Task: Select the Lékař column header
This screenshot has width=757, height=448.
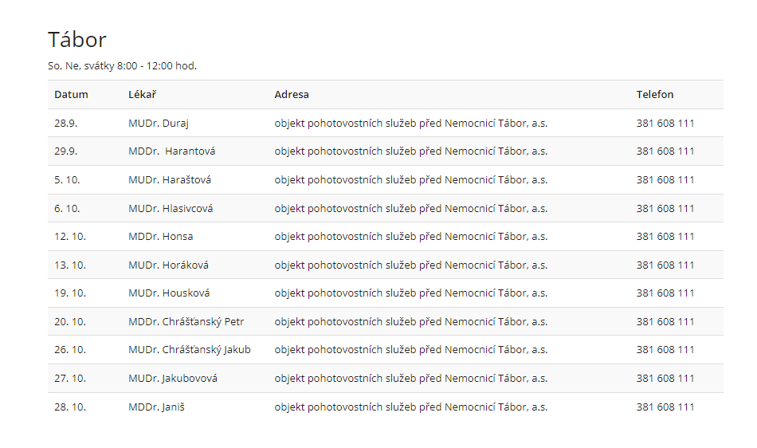Action: (x=142, y=94)
